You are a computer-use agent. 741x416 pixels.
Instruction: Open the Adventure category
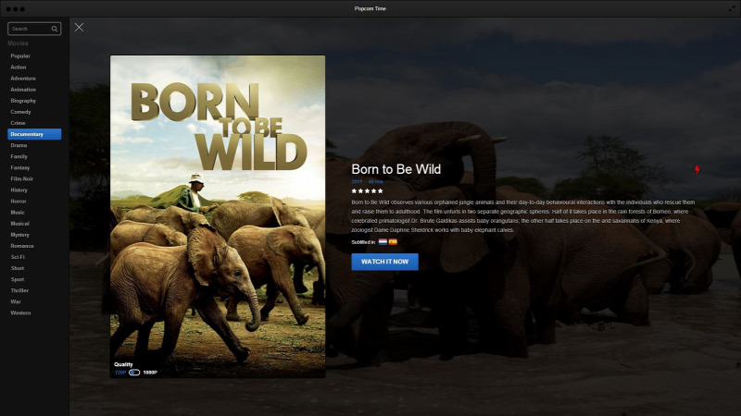[23, 79]
